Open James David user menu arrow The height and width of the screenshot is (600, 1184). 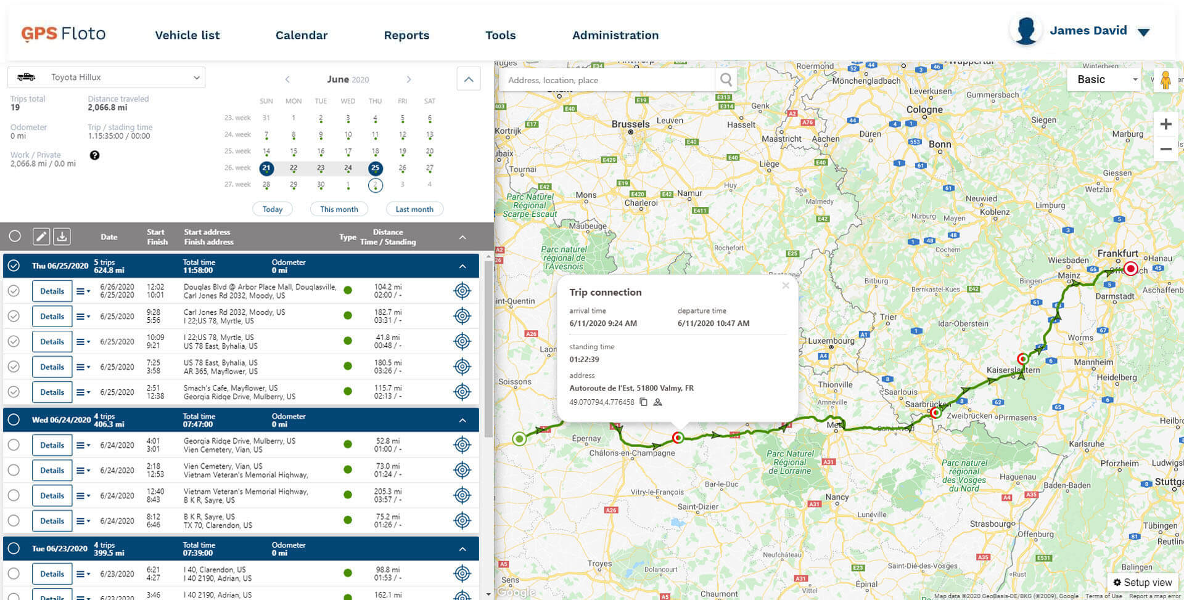pyautogui.click(x=1143, y=32)
